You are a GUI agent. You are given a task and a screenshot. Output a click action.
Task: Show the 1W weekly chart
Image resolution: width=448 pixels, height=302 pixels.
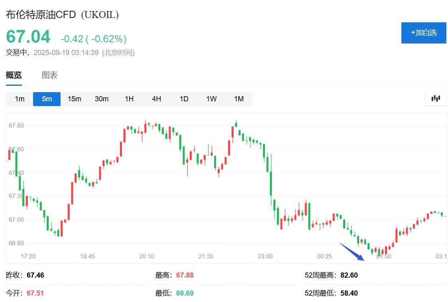coord(211,99)
